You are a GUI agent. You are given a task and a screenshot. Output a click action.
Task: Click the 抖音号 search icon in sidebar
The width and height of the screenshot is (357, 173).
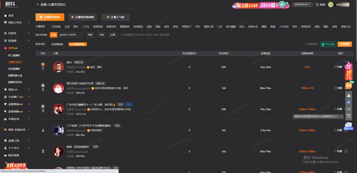point(6,33)
